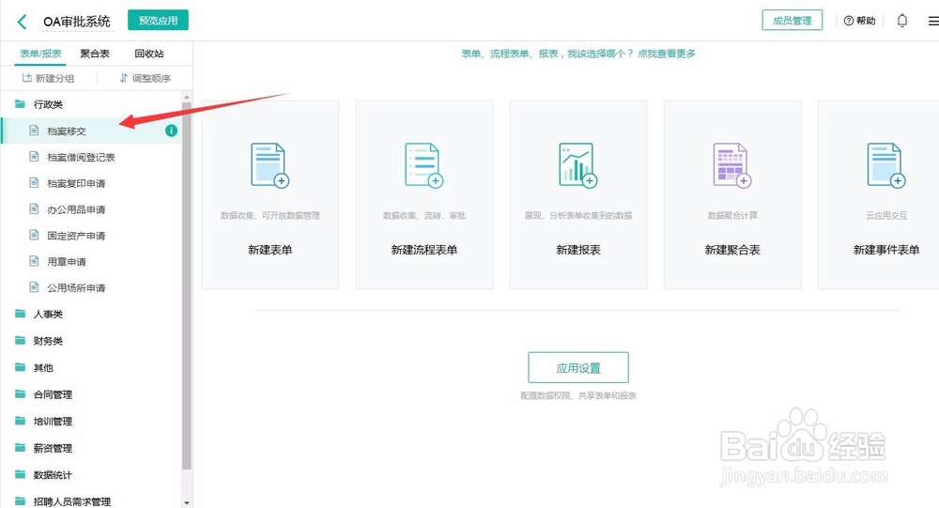Click the help question mark icon

(x=849, y=21)
